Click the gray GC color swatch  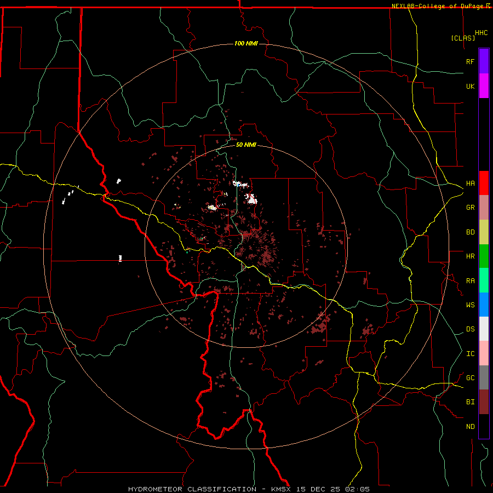[484, 377]
